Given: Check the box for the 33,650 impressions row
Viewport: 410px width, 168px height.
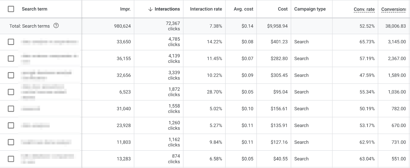Looking at the screenshot, I should [11, 42].
